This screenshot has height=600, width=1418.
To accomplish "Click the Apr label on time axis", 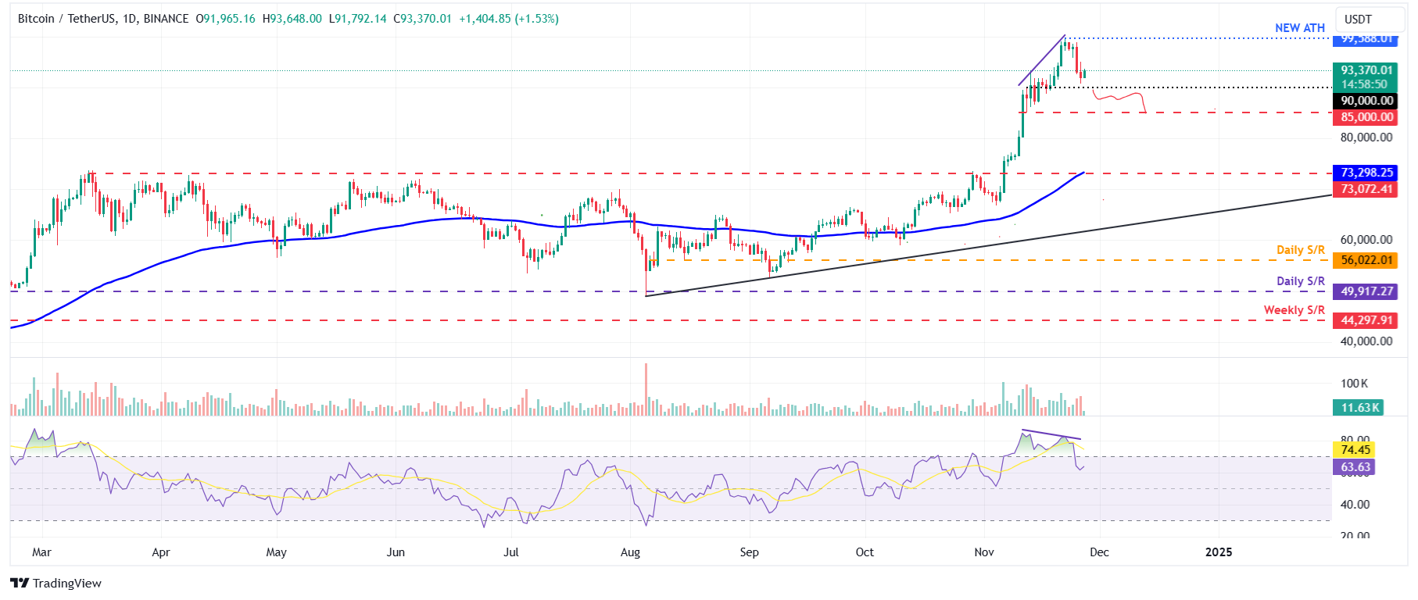I will 161,552.
